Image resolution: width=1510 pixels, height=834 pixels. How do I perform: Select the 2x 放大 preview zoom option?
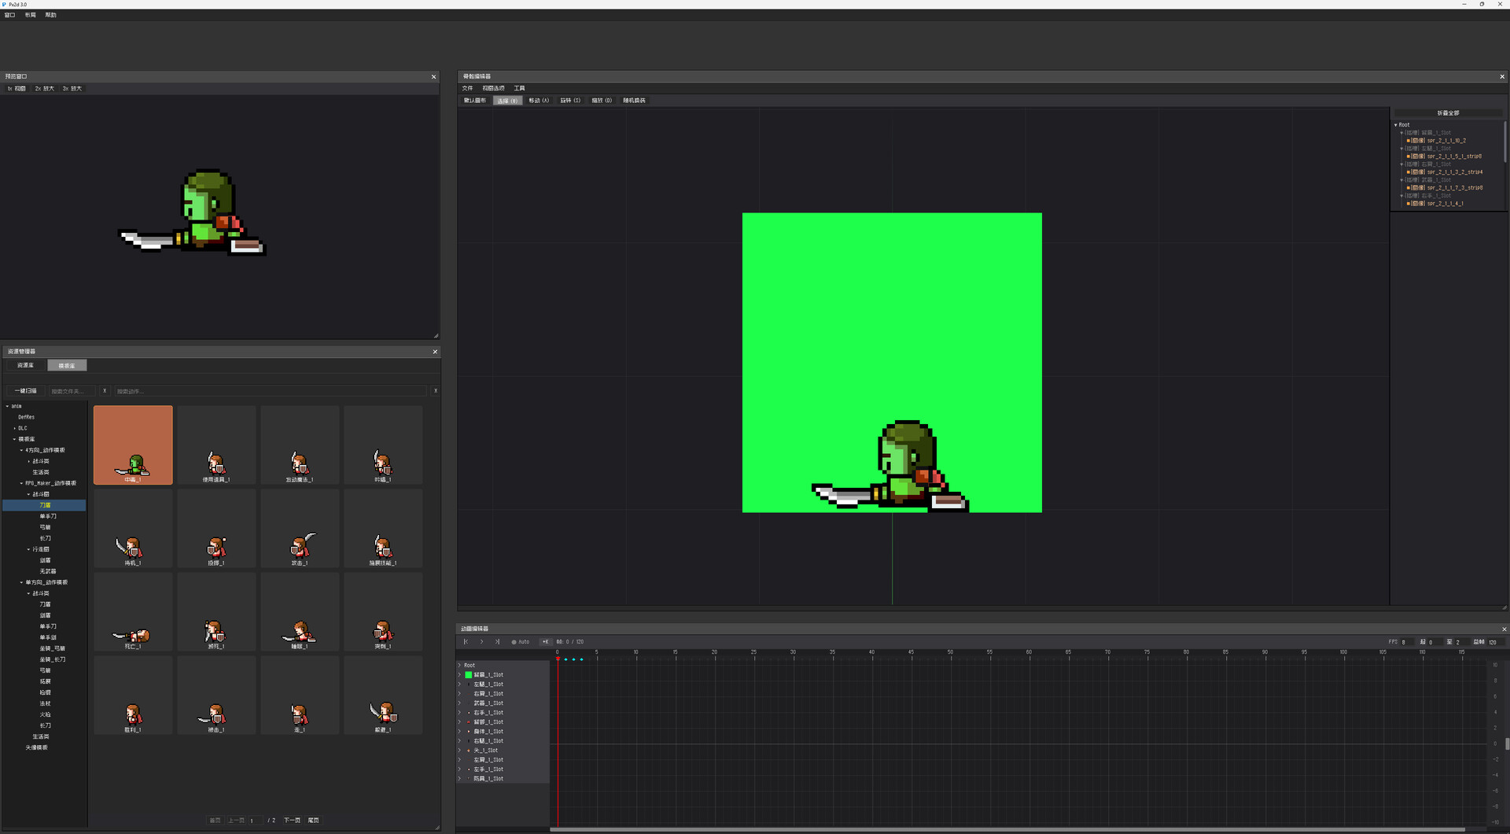[x=45, y=89]
